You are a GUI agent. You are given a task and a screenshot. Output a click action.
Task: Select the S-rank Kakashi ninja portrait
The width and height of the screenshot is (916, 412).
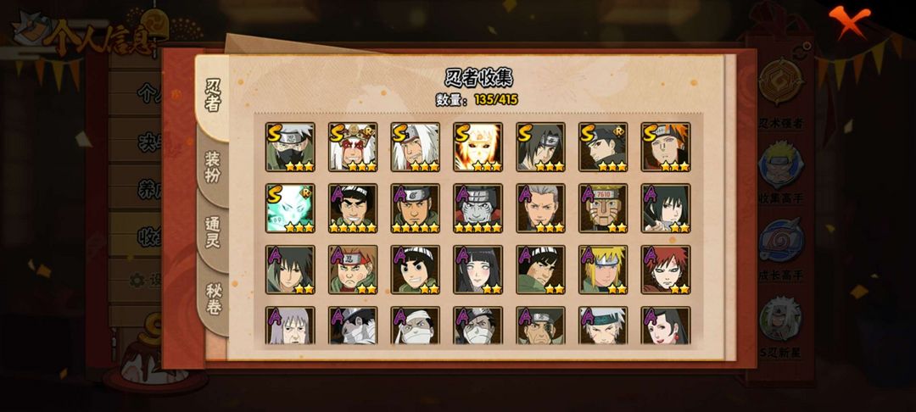(x=290, y=147)
